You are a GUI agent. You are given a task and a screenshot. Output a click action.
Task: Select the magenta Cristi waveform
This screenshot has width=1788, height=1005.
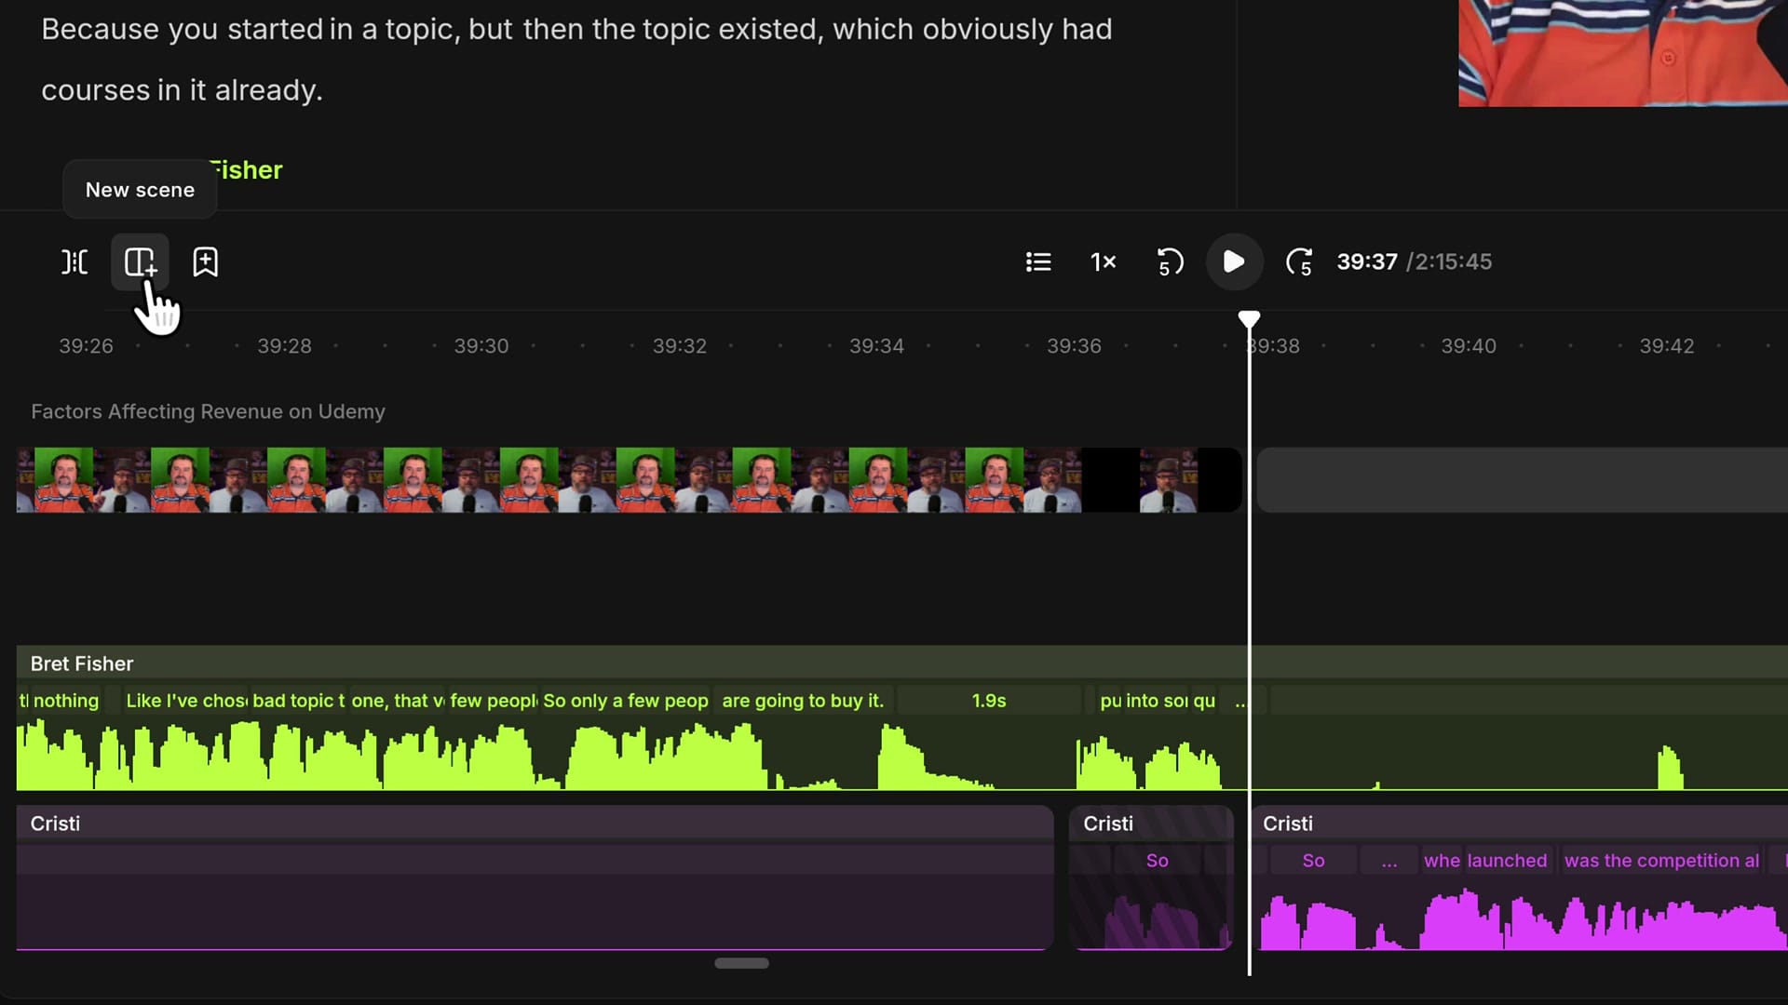1522,919
